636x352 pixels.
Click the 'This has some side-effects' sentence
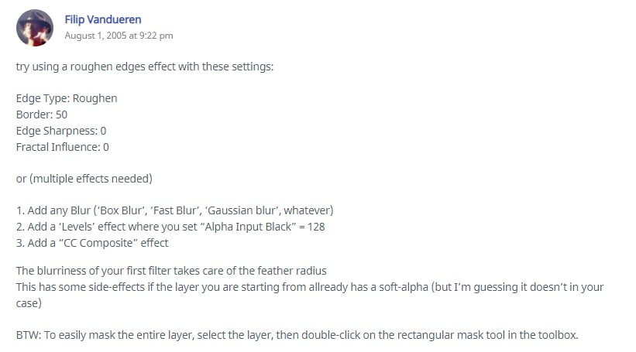(x=310, y=287)
